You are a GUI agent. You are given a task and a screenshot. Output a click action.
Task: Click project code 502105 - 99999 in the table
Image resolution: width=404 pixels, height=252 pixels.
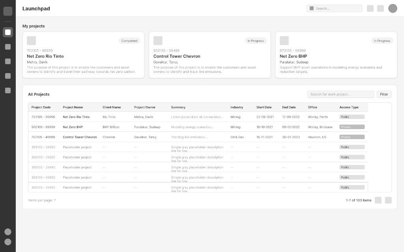point(43,127)
